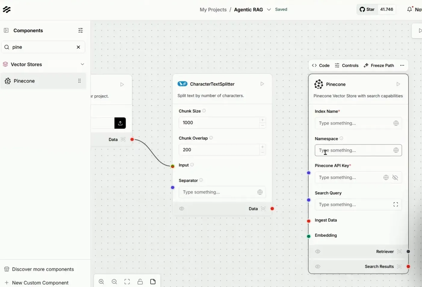Viewport: 422px width, 287px height.
Task: Show Chunk Size info tooltip icon
Action: click(204, 111)
